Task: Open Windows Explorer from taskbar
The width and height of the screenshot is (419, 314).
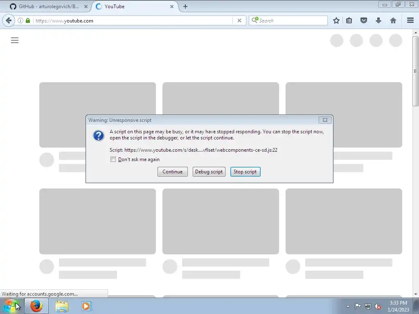Action: click(61, 306)
